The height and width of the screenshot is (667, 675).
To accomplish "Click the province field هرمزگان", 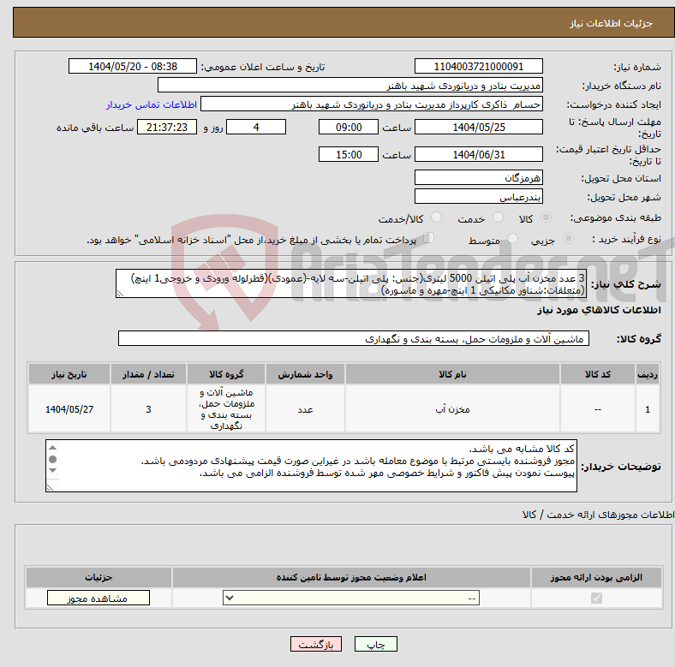I will click(478, 177).
